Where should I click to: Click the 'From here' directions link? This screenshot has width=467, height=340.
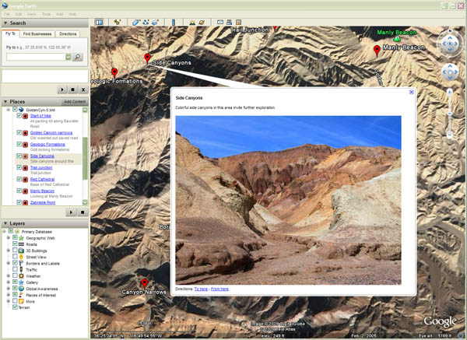(219, 289)
